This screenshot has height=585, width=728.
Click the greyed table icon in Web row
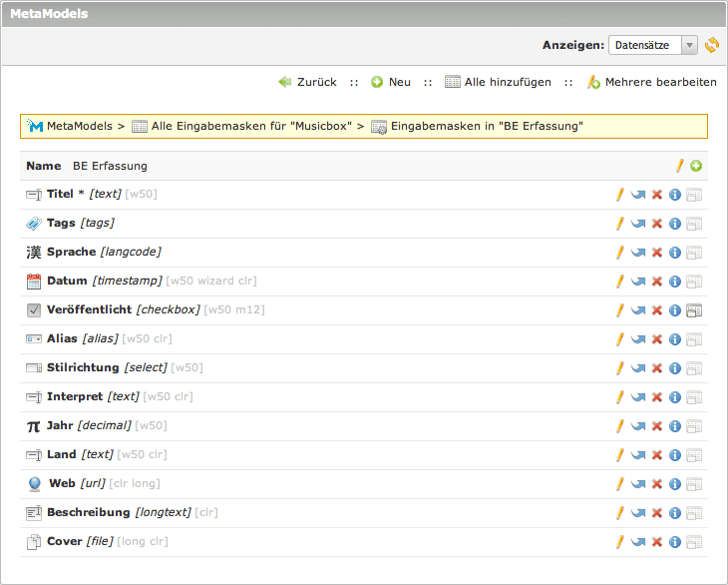click(694, 484)
